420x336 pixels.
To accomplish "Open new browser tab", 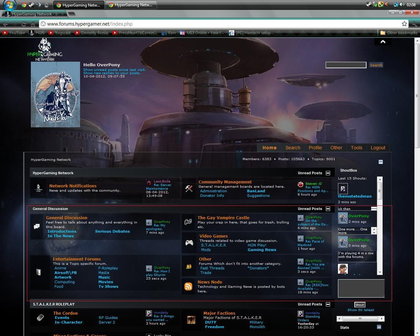I will coord(72,14).
